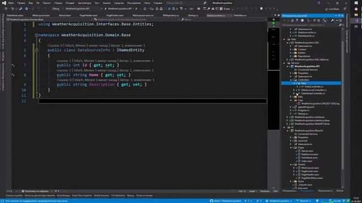The height and width of the screenshot is (203, 362).
Task: Click the Solution Explorer search input field
Action: [x=310, y=25]
